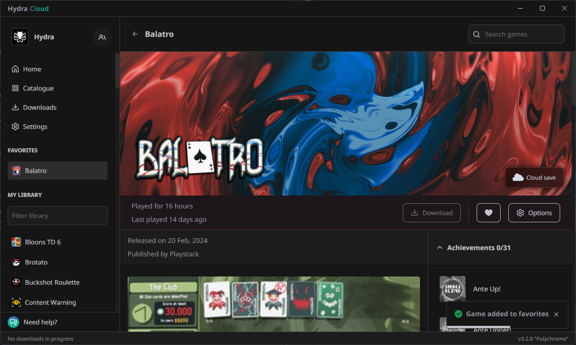576x345 pixels.
Task: Collapse the Achievements section chevron
Action: pos(439,248)
